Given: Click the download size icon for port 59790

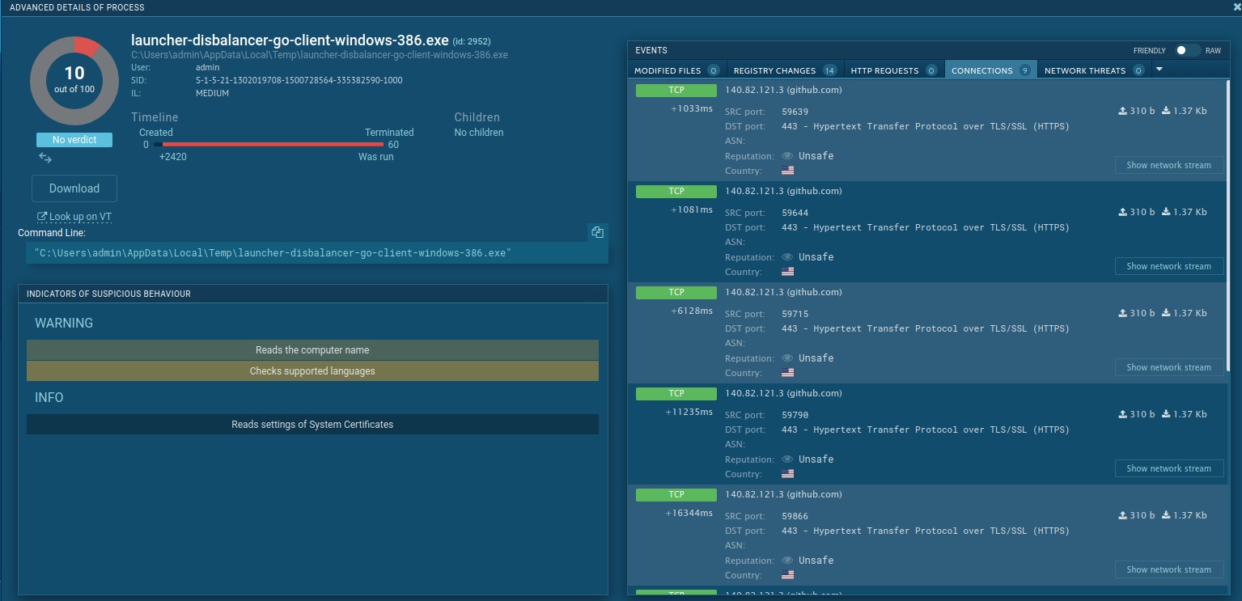Looking at the screenshot, I should [1167, 414].
